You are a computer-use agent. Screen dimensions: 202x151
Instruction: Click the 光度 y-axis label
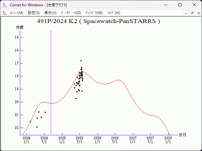click(x=20, y=27)
